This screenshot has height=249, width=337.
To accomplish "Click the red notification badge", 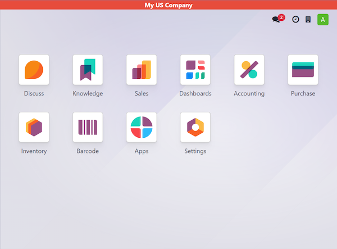I will (281, 17).
